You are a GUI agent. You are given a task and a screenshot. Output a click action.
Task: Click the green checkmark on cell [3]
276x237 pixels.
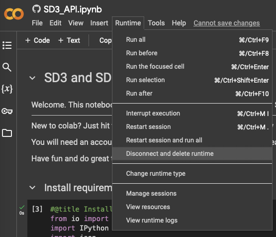[x=22, y=207]
